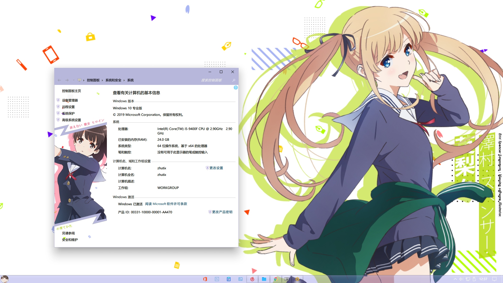This screenshot has width=503, height=283.
Task: Click the shield icon next to 更改产品密钥
Action: [x=210, y=212]
